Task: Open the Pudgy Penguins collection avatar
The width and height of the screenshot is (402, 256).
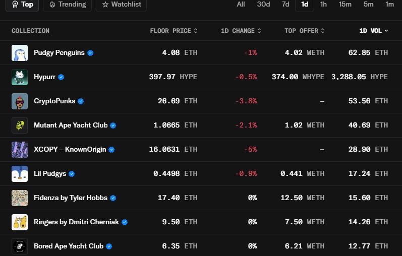Action: (20, 53)
